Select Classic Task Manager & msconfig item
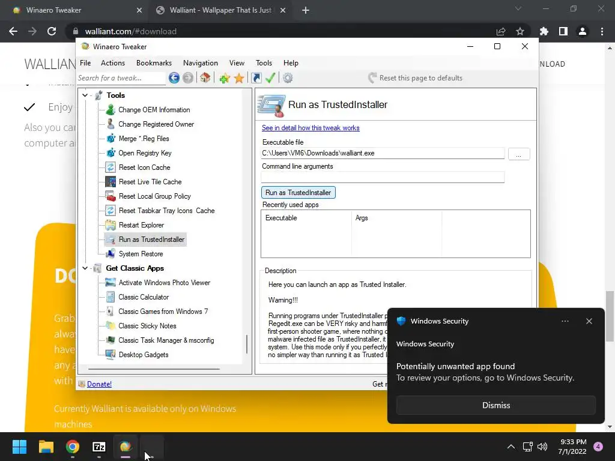 (166, 340)
